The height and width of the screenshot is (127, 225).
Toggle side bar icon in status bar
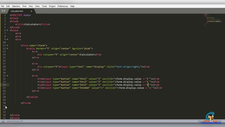[3, 121]
